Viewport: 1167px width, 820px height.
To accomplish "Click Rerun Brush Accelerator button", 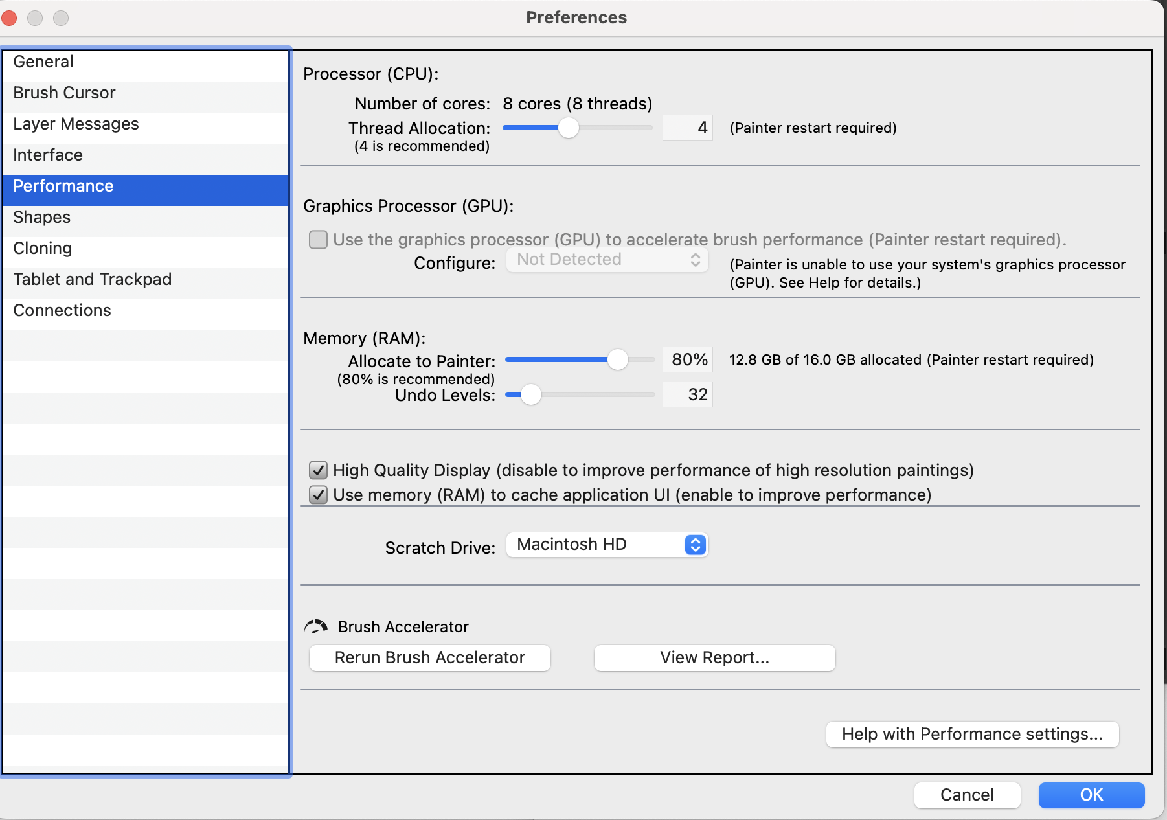I will tap(429, 658).
